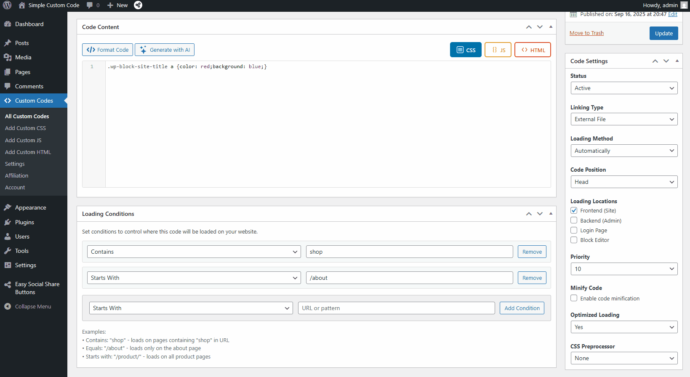Image resolution: width=690 pixels, height=377 pixels.
Task: Click into the URL or pattern field
Action: pos(397,308)
